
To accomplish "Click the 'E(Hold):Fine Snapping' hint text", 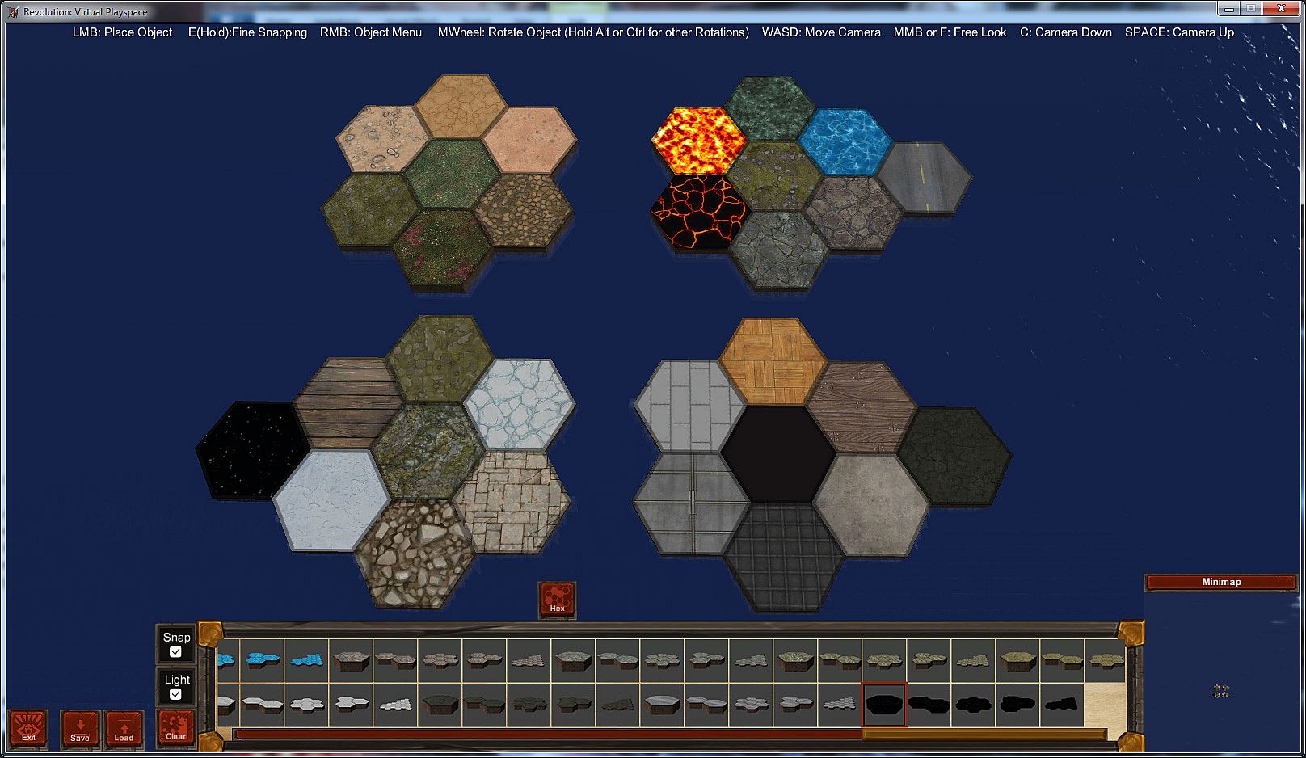I will click(x=247, y=32).
